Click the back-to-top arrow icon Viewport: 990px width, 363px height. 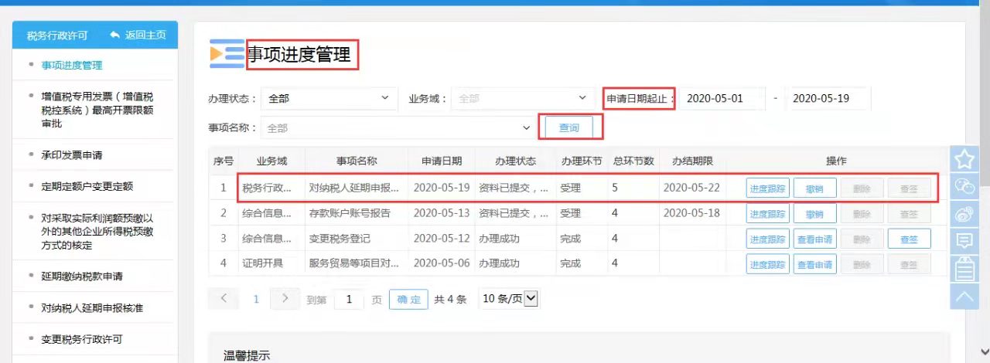(x=964, y=296)
